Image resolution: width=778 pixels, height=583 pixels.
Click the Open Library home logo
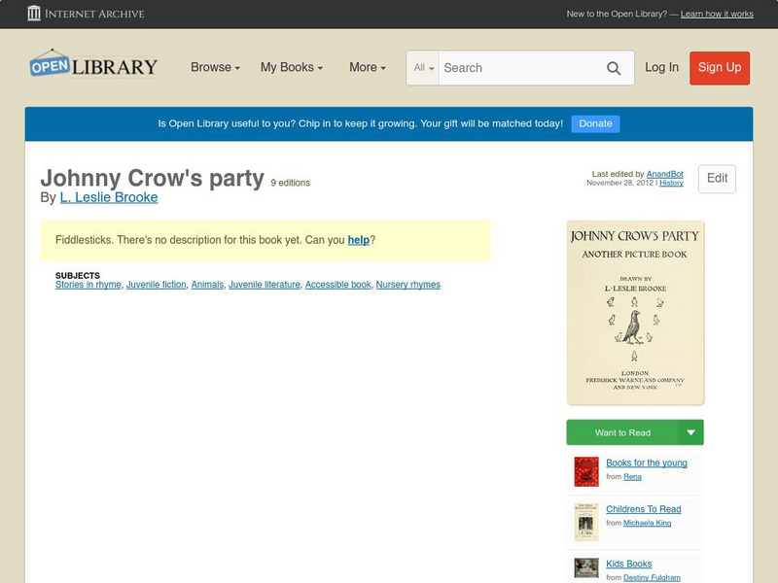(x=94, y=65)
